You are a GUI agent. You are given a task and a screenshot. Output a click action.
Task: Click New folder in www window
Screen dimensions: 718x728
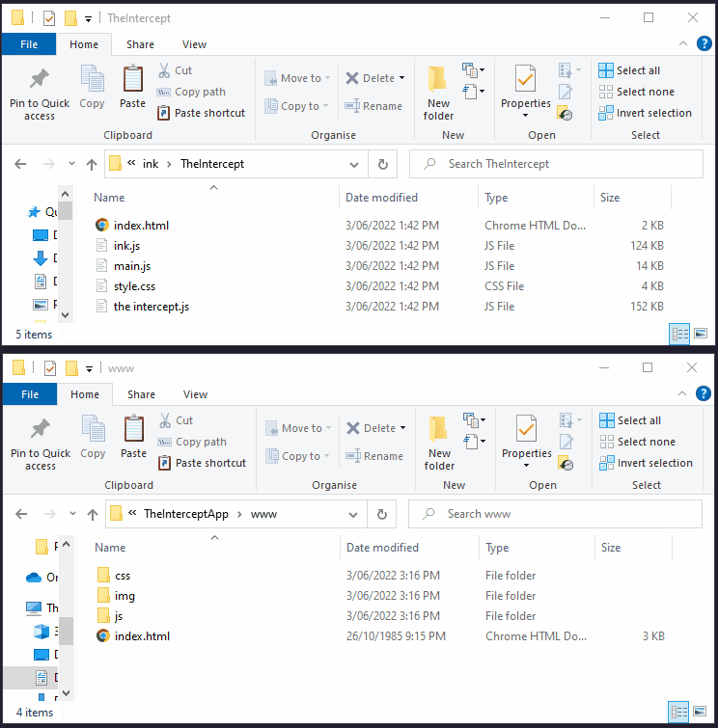pos(439,444)
